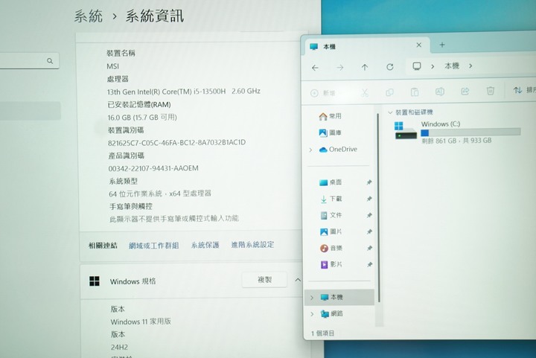Screen dimensions: 536x358
Task: Click the pin icon beside 音樂
Action: [369, 248]
